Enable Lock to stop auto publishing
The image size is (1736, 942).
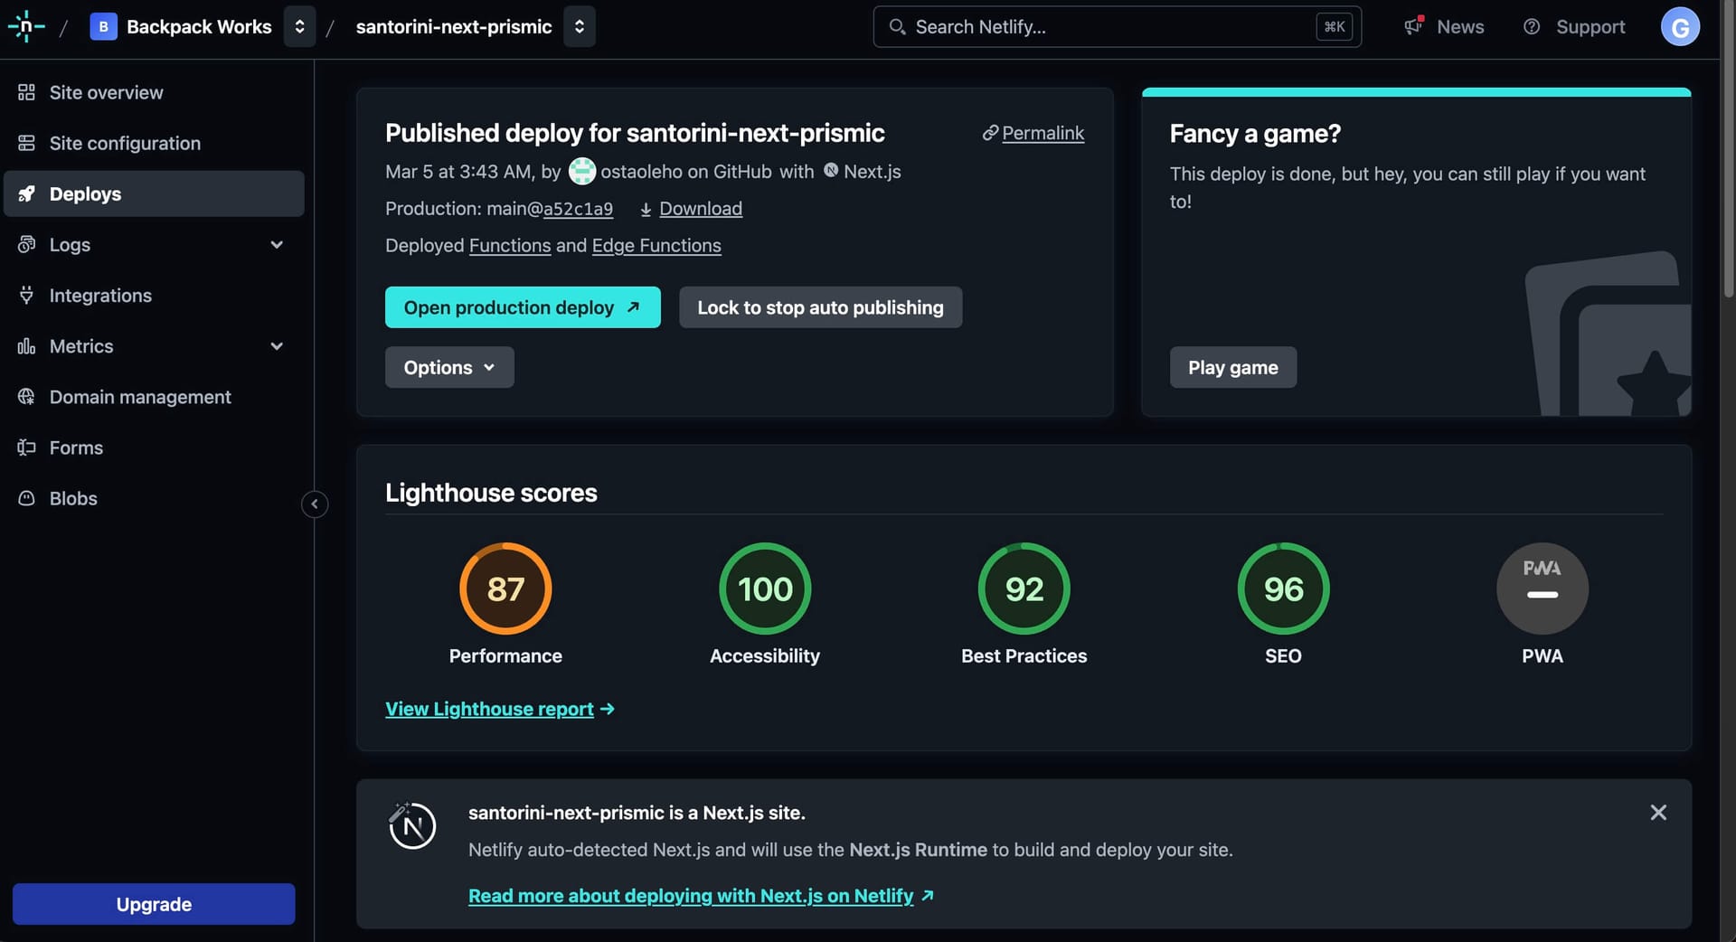point(819,307)
